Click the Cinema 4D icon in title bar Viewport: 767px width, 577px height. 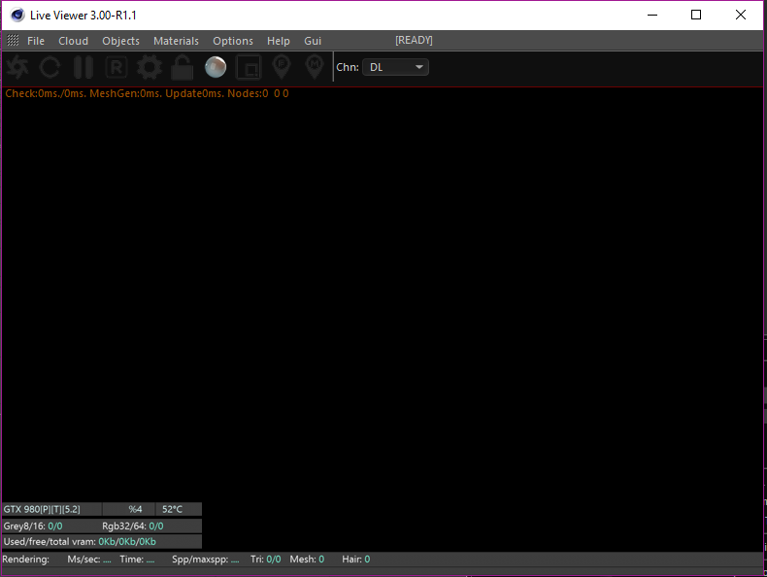point(17,16)
